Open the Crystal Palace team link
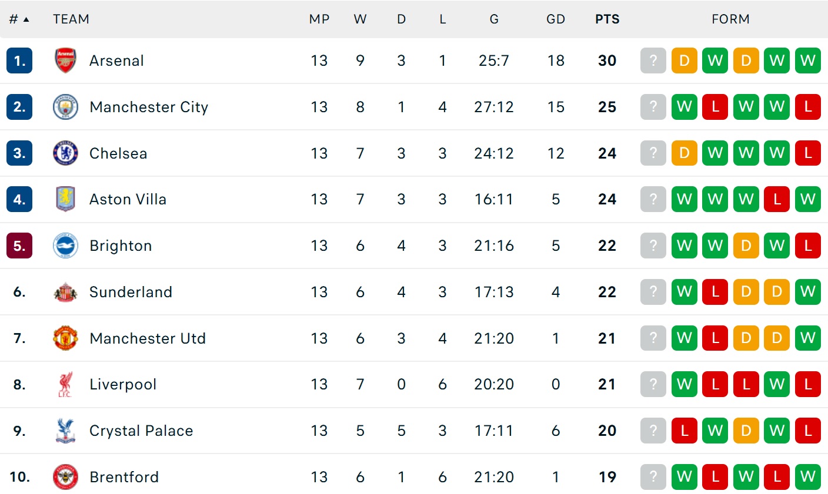The image size is (828, 494). (x=141, y=431)
